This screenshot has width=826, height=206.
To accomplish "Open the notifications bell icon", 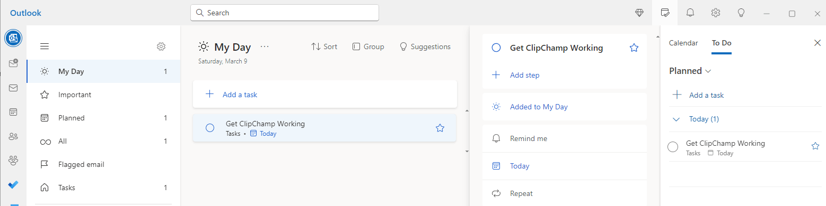I will coord(690,13).
